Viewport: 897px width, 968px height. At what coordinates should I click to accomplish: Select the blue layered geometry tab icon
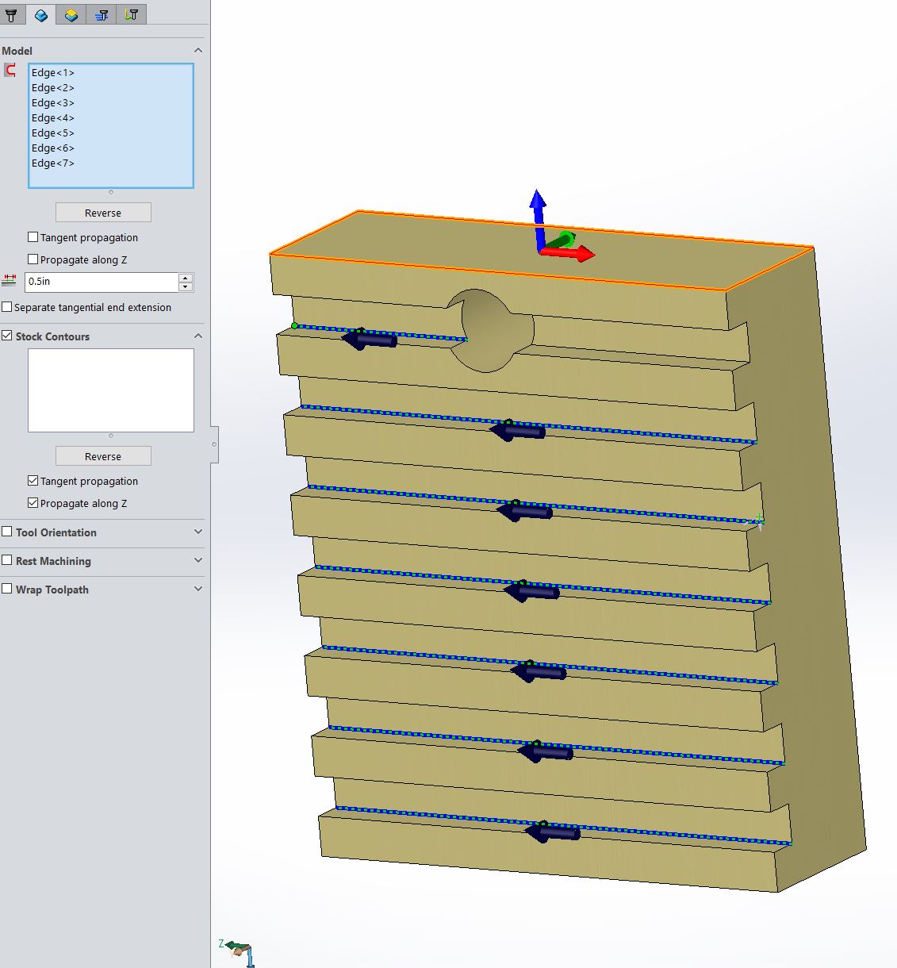click(x=40, y=13)
